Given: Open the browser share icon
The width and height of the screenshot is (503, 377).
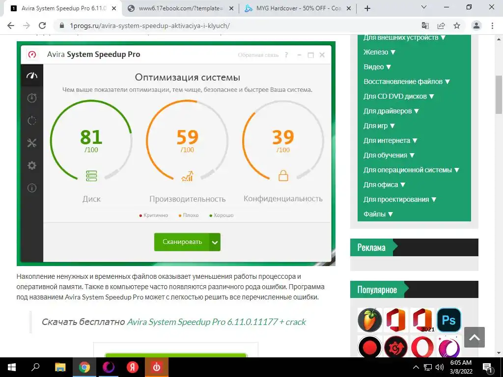Looking at the screenshot, I should pyautogui.click(x=441, y=26).
